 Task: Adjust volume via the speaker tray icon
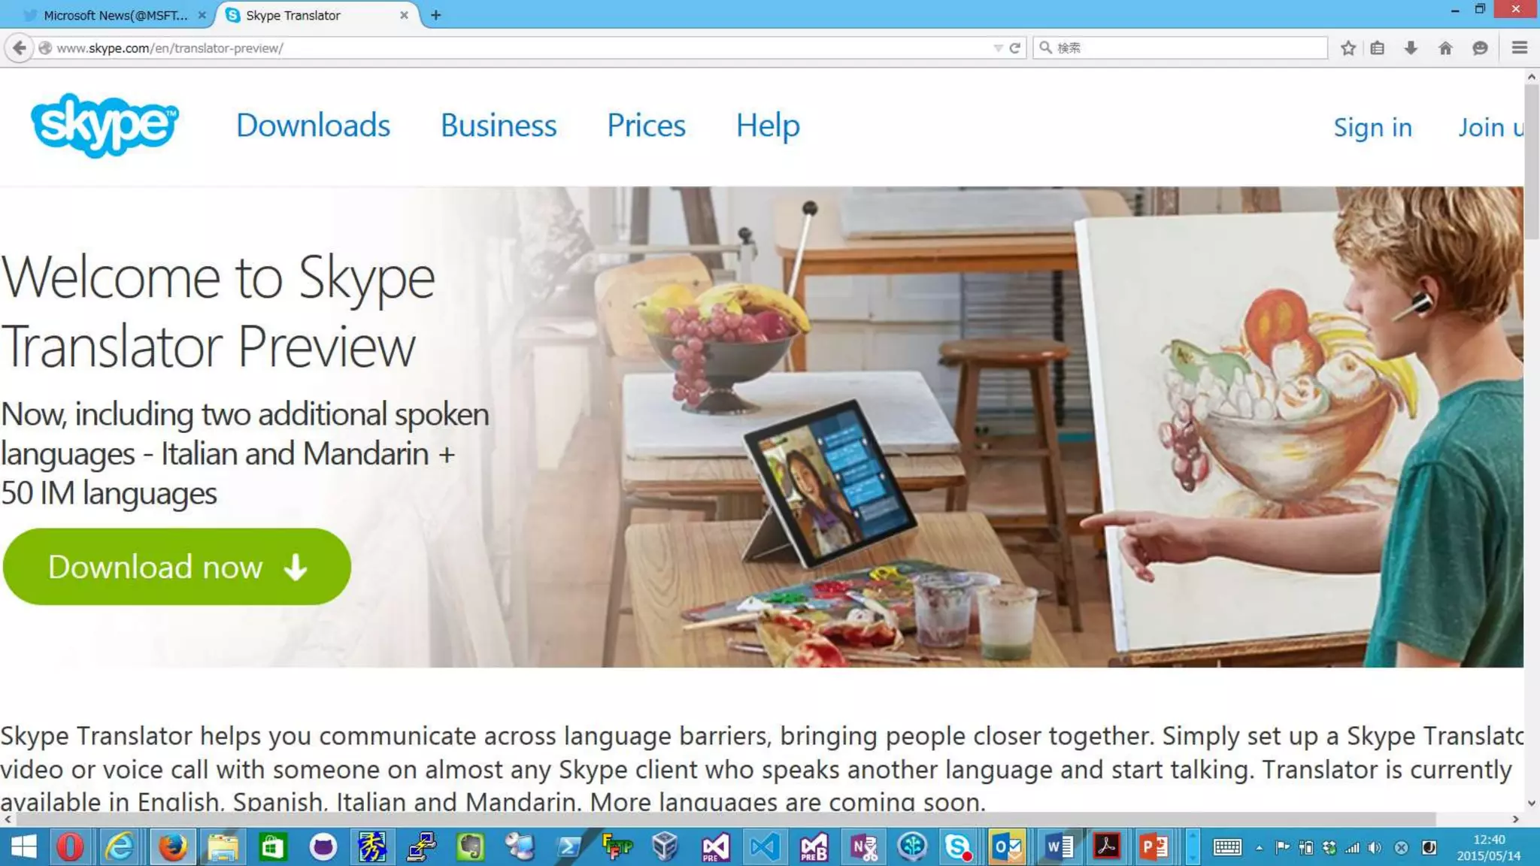[x=1375, y=848]
